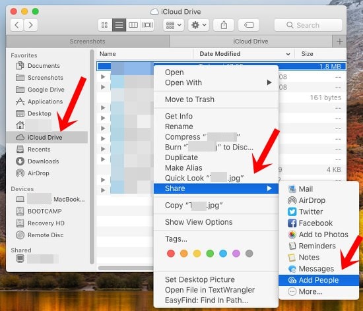Switch to column view
Screen dimensions: 363x311
[x=133, y=25]
